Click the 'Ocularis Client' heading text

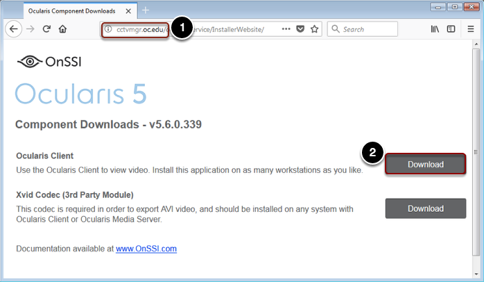[45, 156]
